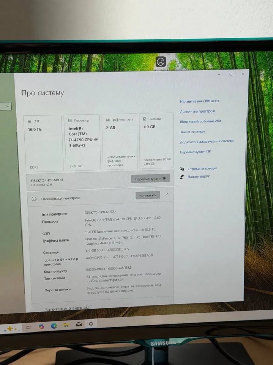Viewport: 273px width, 365px height.
Task: Click the 119 GB SSD TS128GSSD370S value
Action: [107, 250]
